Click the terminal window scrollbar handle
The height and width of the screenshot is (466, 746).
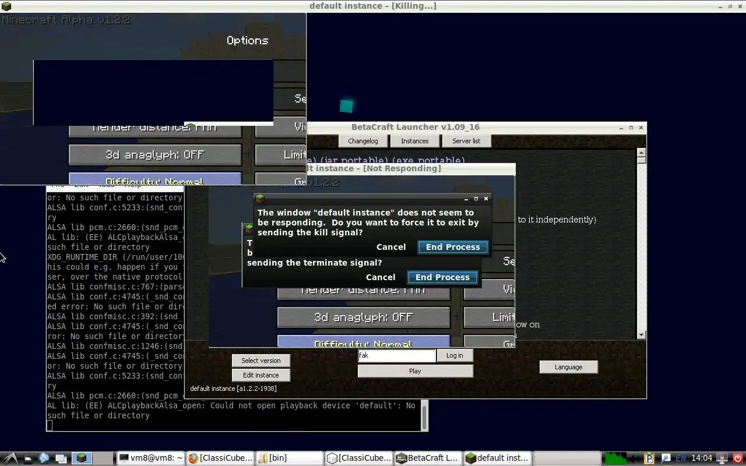pyautogui.click(x=425, y=417)
